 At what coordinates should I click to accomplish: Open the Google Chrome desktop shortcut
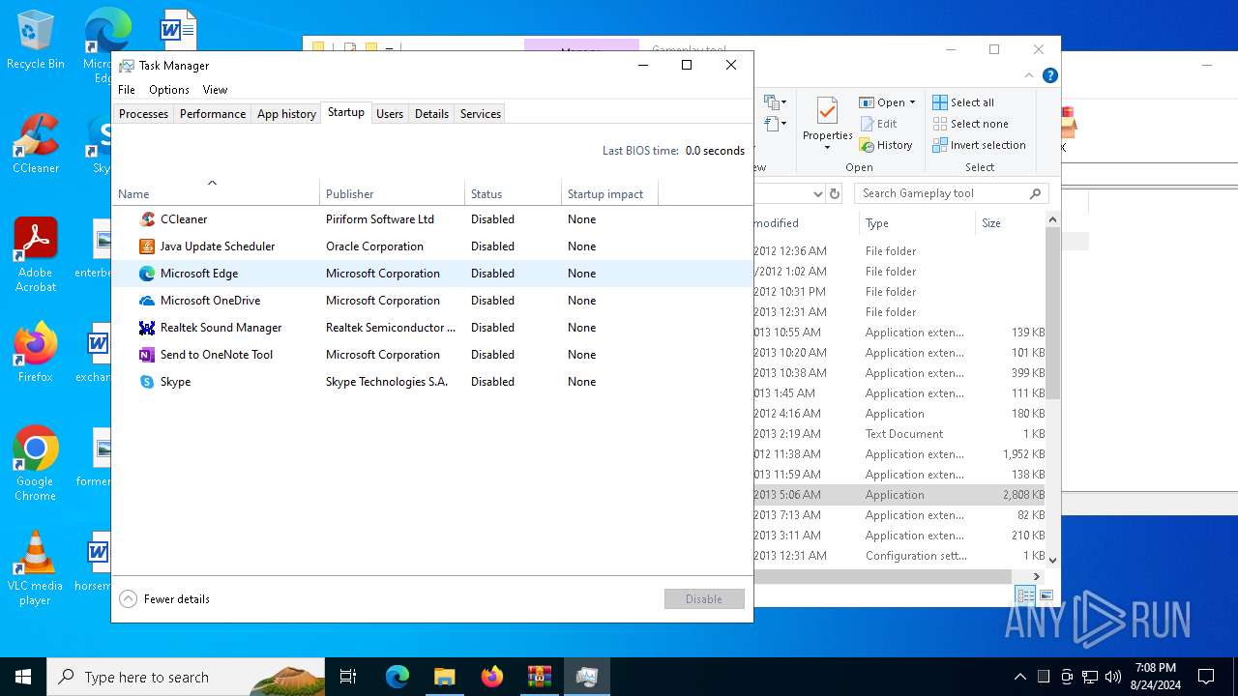35,464
